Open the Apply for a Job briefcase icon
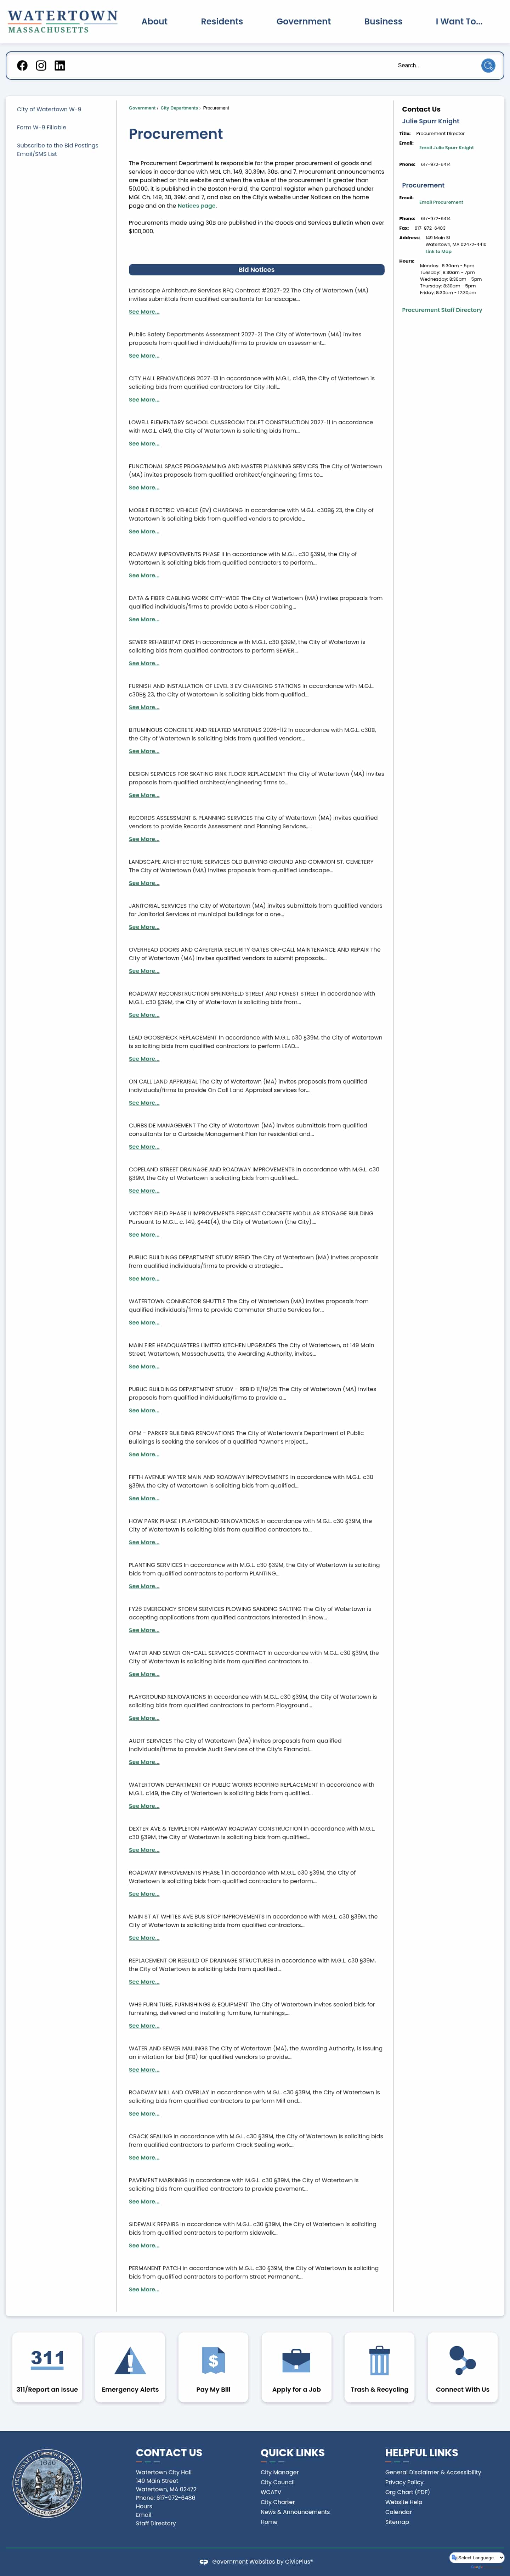 pyautogui.click(x=296, y=2360)
